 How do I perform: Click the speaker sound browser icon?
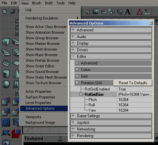click(x=88, y=12)
